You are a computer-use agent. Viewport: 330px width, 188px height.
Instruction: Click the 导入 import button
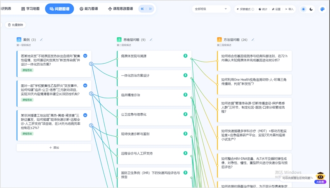(289, 9)
